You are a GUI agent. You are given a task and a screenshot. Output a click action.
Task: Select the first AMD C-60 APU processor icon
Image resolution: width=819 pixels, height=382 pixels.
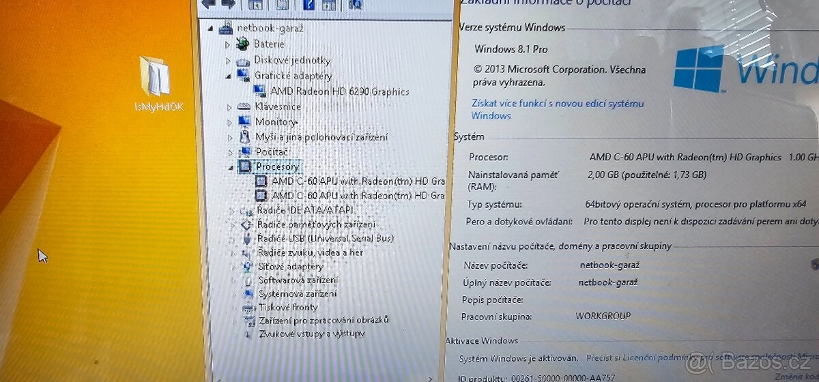262,181
